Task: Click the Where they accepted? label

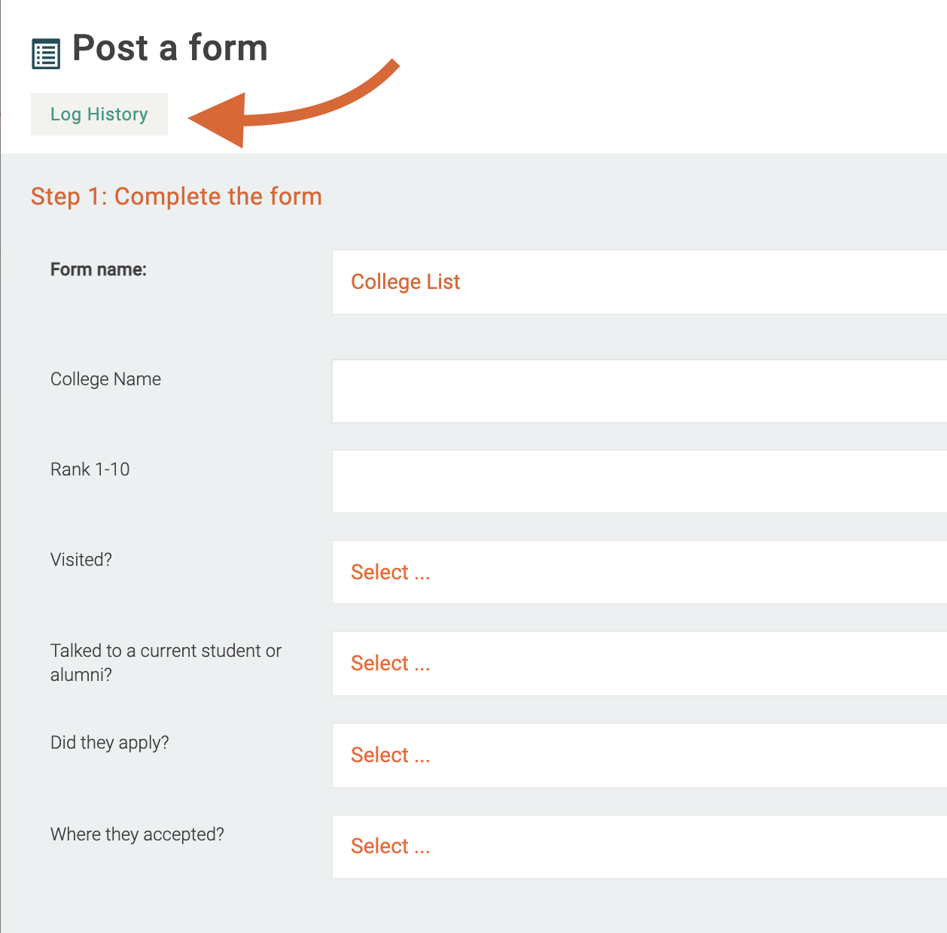Action: 137,834
